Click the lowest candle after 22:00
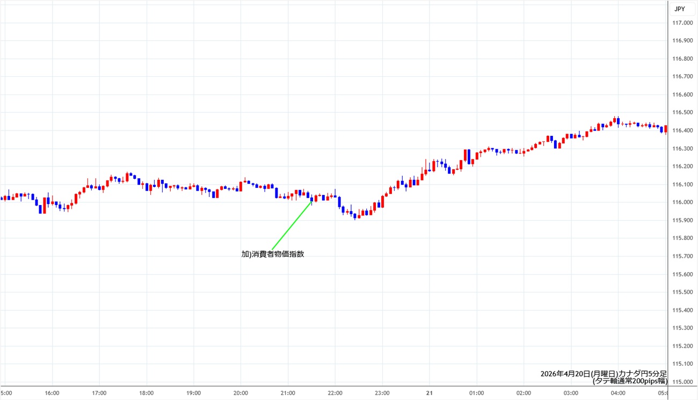Viewport: 698px width, 400px height. [355, 215]
